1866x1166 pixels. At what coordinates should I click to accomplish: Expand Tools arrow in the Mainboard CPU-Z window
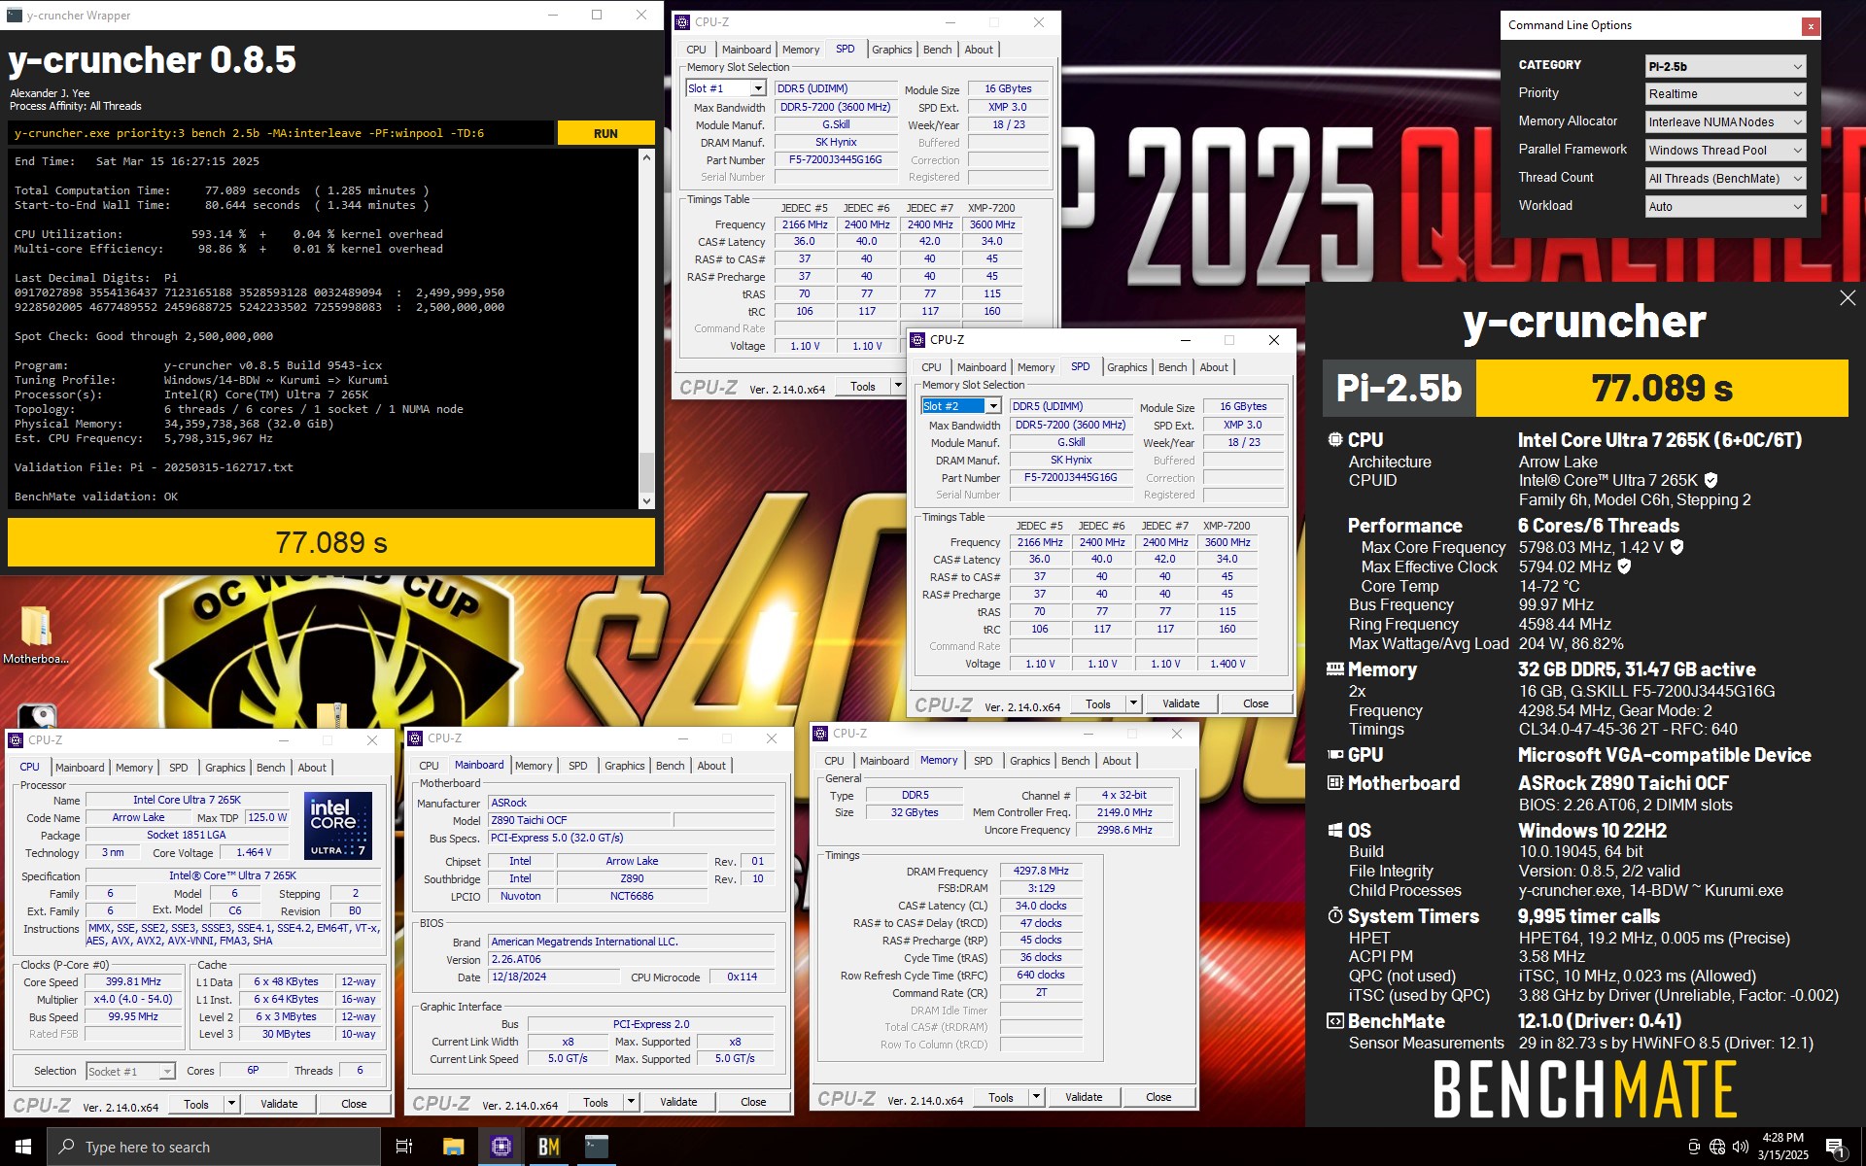point(632,1102)
